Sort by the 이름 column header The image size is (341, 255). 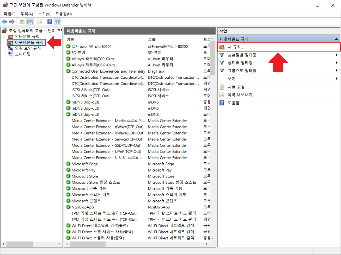pyautogui.click(x=105, y=39)
